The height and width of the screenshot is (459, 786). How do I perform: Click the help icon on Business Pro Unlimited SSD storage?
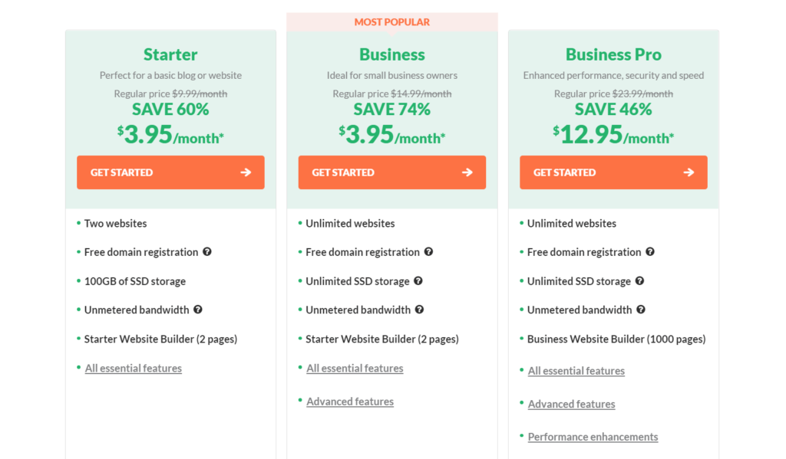(639, 281)
